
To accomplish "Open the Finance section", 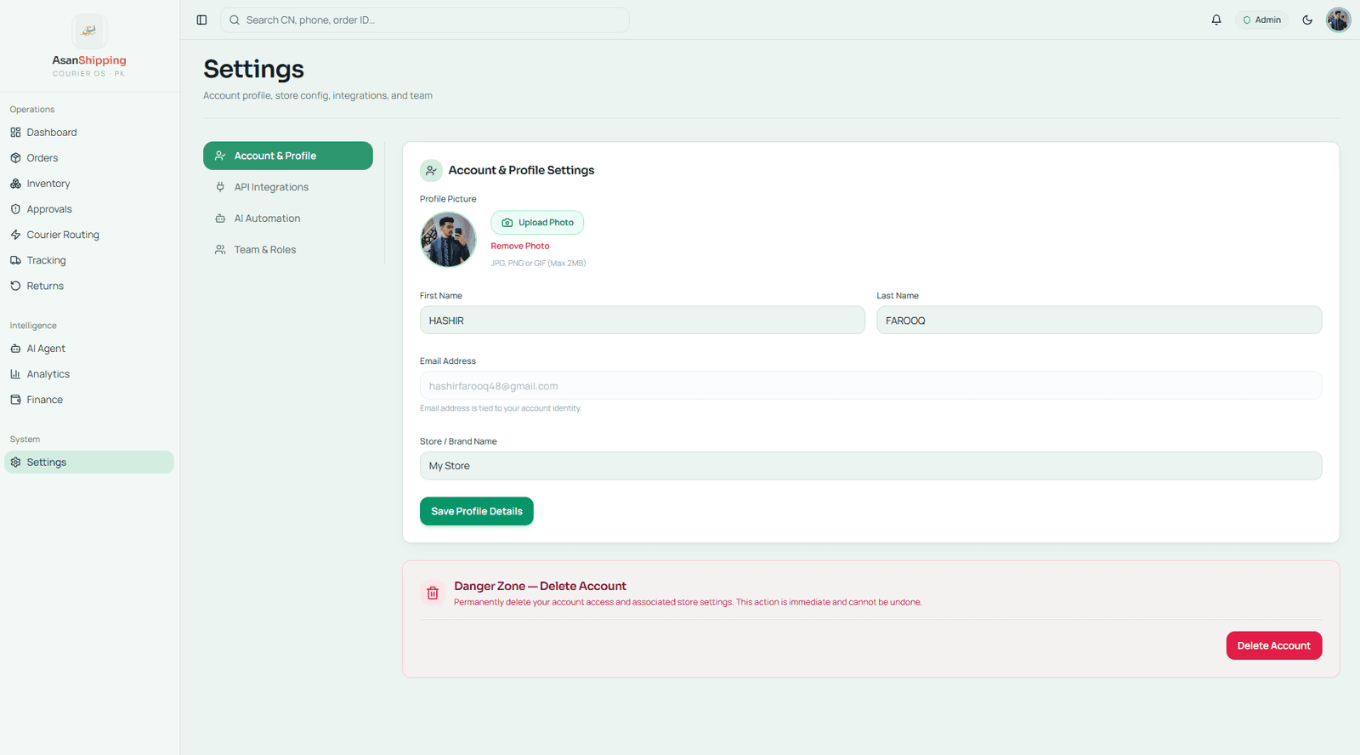I will [x=89, y=400].
